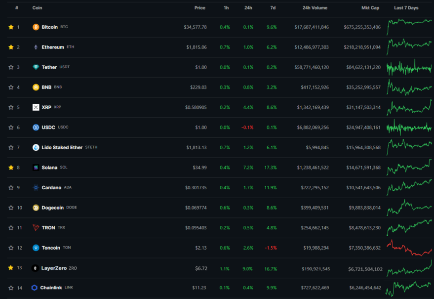Open the Cardano coin page link
Image resolution: width=434 pixels, height=299 pixels.
[x=51, y=188]
